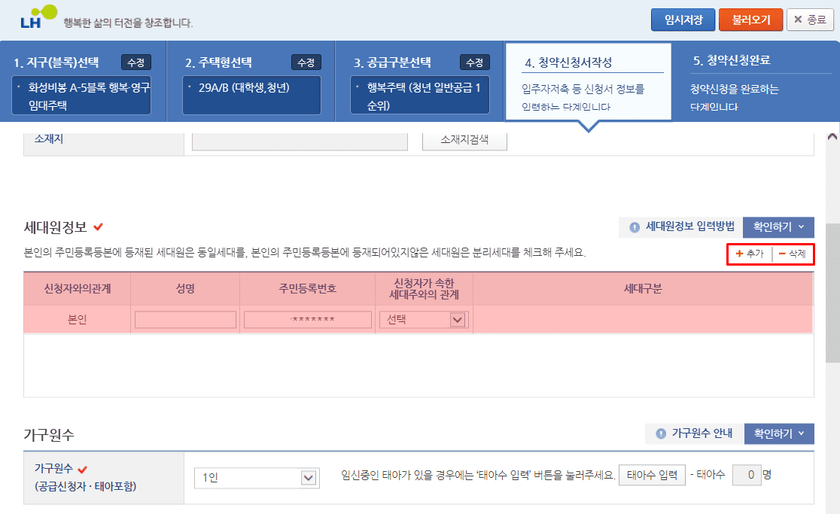
Task: Click the 태아수 입력 button
Action: click(652, 475)
